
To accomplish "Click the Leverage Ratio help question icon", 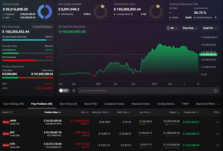I will pyautogui.click(x=132, y=14).
